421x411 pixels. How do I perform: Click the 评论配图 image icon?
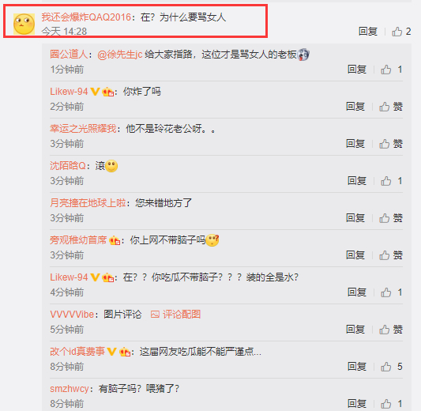[x=155, y=315]
